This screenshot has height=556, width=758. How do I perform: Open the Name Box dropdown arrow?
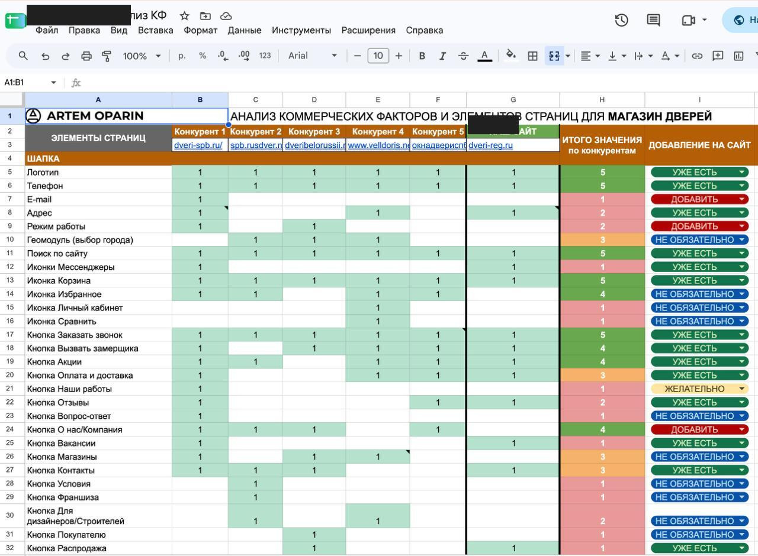coord(53,82)
